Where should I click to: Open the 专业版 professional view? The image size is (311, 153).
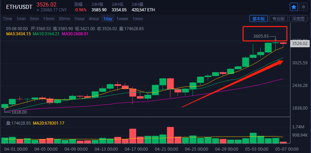point(278,18)
